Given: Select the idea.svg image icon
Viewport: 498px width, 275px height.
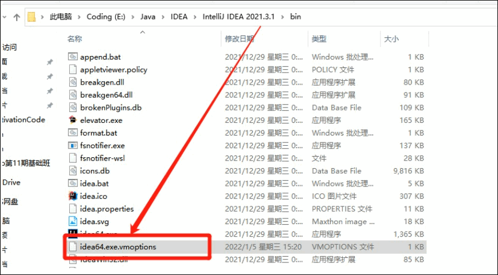Looking at the screenshot, I should coord(73,221).
